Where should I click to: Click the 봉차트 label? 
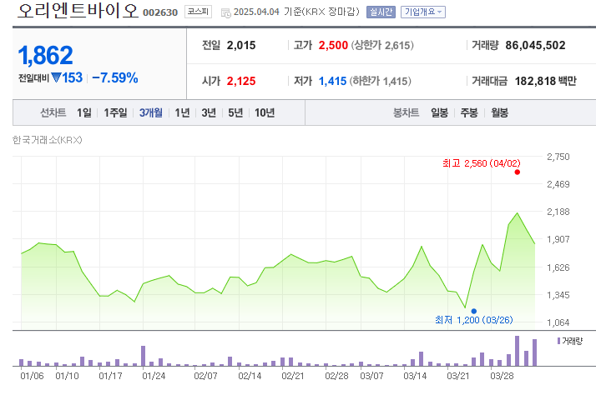tap(406, 112)
